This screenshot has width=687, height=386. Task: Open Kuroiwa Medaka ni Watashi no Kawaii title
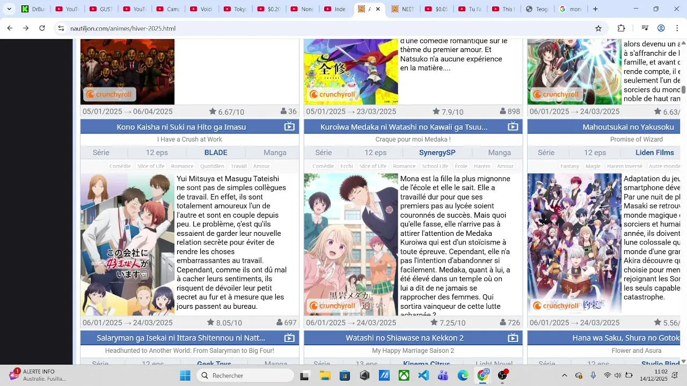(x=404, y=127)
